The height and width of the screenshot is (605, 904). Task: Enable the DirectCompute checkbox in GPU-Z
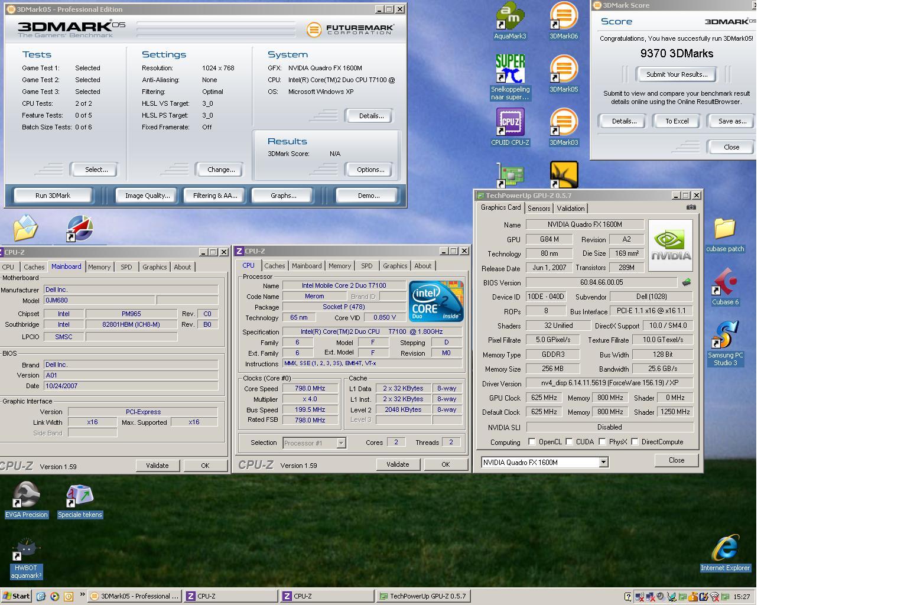tap(635, 442)
